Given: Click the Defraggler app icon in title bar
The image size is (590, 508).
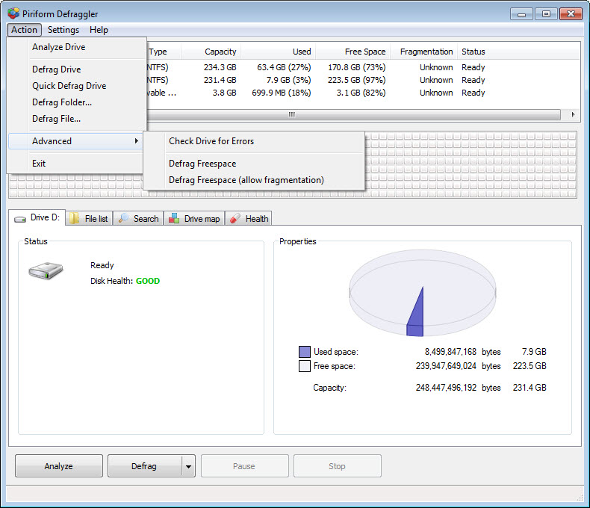Looking at the screenshot, I should pos(13,13).
